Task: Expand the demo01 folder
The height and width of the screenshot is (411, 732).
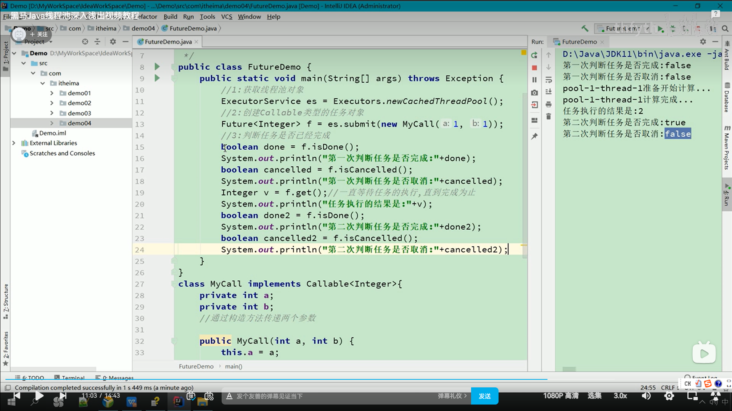Action: click(52, 93)
